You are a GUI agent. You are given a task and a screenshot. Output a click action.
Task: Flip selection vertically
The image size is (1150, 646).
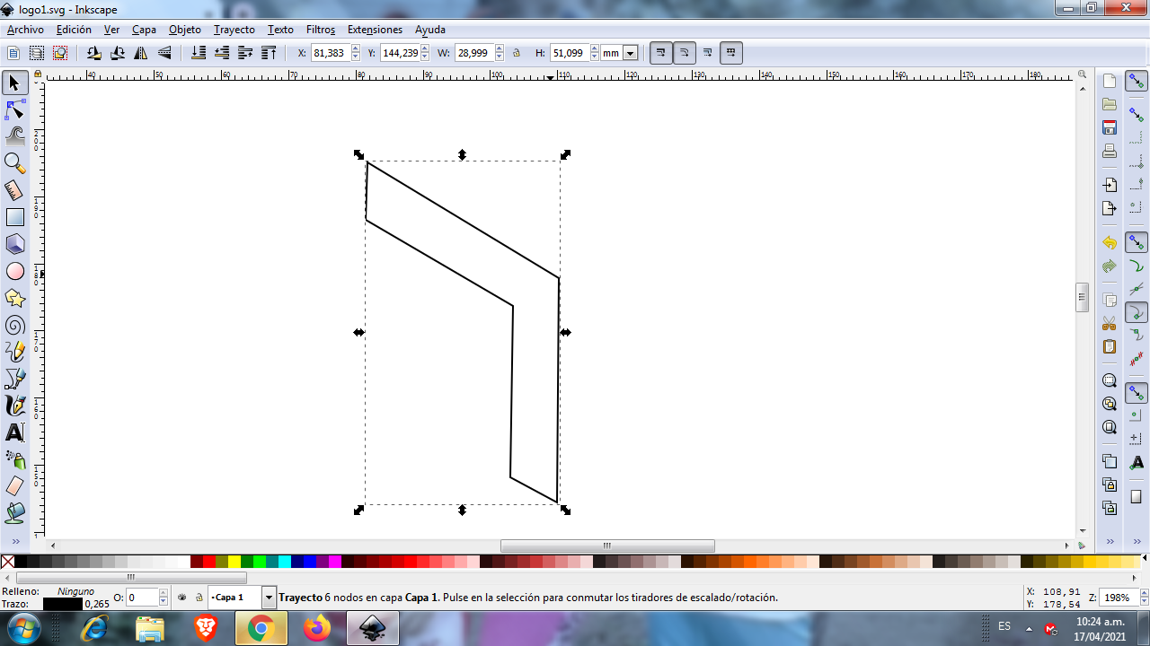[x=164, y=53]
